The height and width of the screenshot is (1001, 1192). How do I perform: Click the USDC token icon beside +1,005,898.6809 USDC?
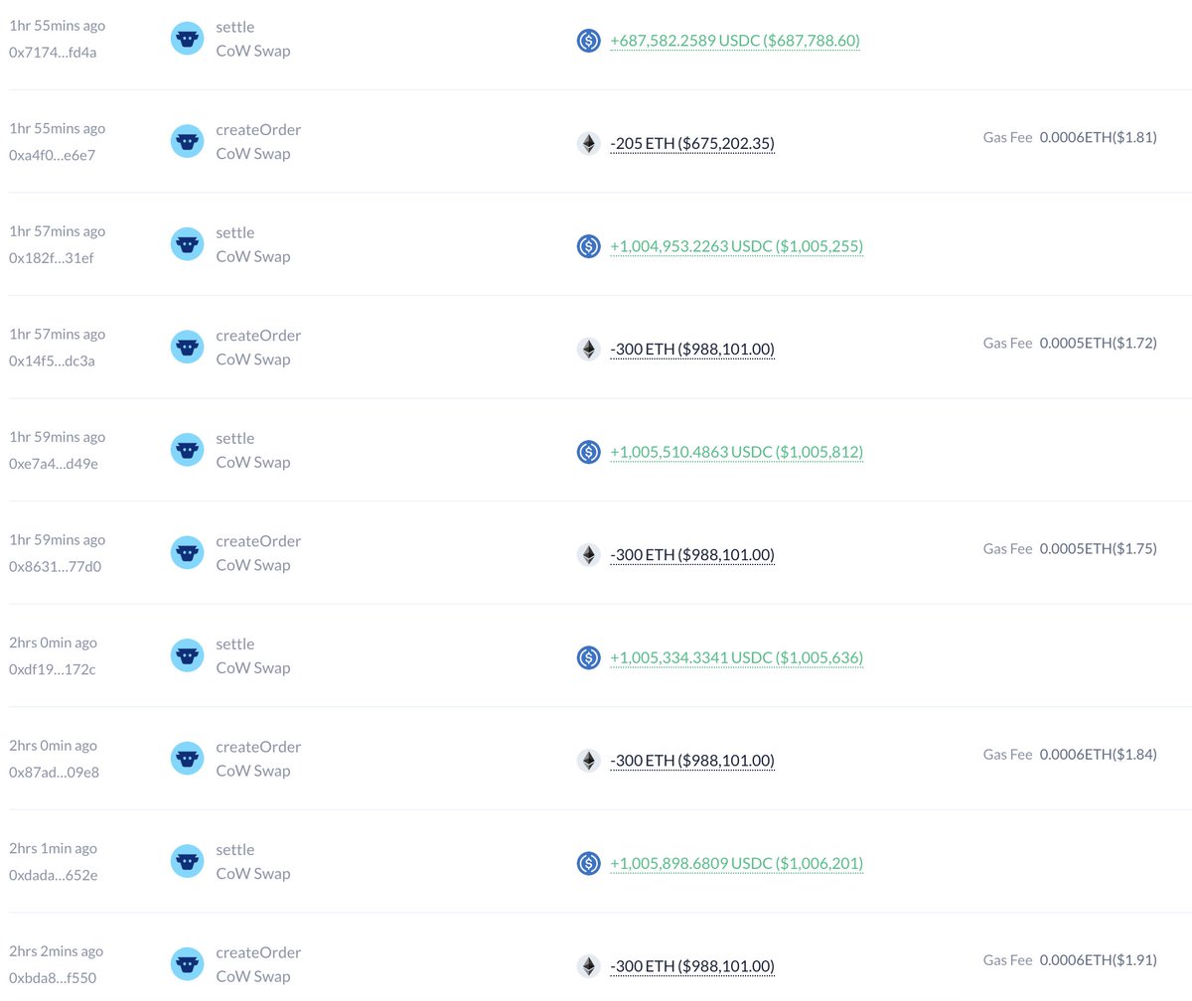589,863
